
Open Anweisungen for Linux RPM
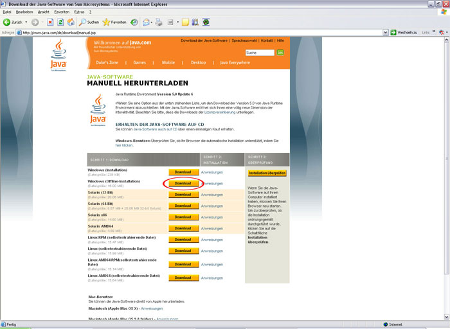pyautogui.click(x=212, y=240)
